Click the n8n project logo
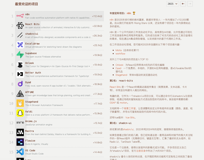The height and width of the screenshot is (160, 204). coord(20,16)
